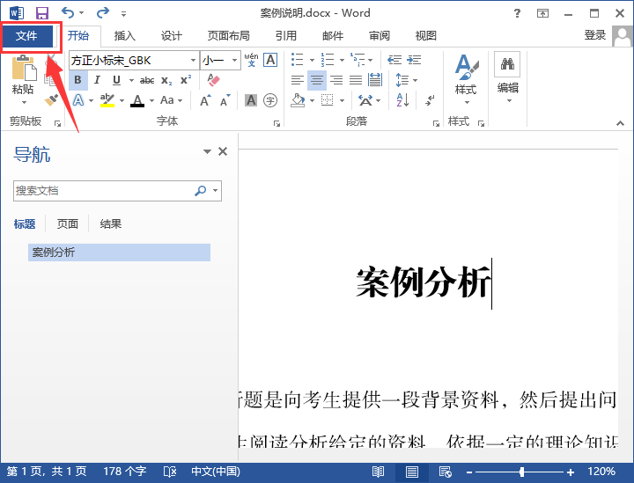Viewport: 634px width, 483px height.
Task: Align text right
Action: click(x=336, y=80)
